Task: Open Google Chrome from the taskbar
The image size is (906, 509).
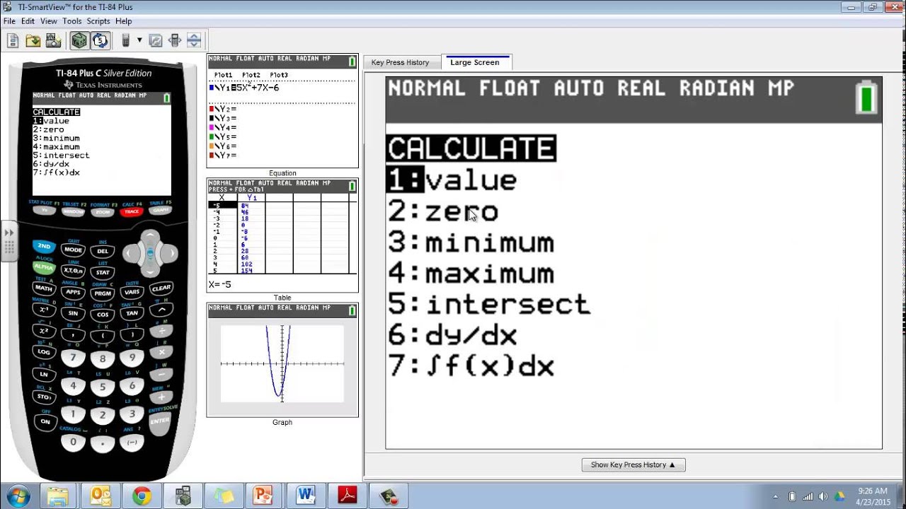Action: click(x=142, y=496)
